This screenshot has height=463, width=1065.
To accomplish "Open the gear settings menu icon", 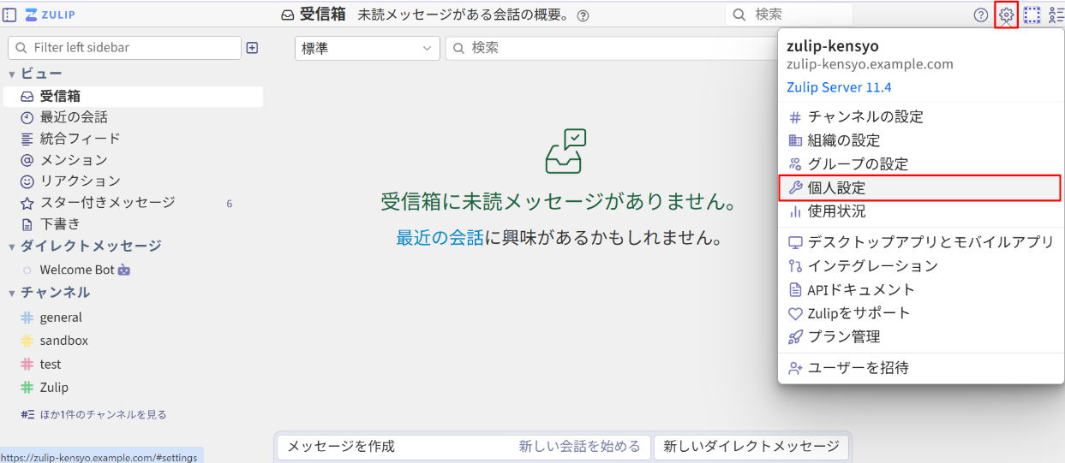I will pos(1007,15).
